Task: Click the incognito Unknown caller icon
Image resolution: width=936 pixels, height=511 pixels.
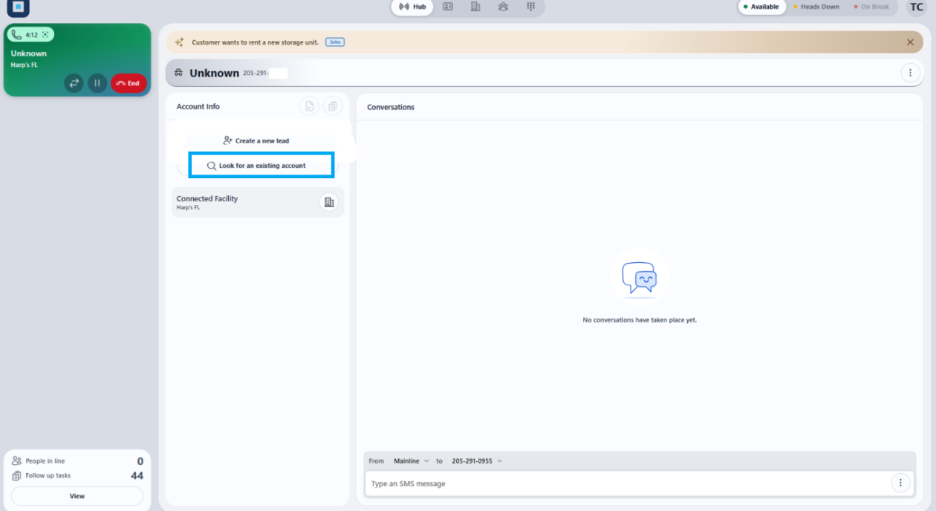Action: pos(178,73)
